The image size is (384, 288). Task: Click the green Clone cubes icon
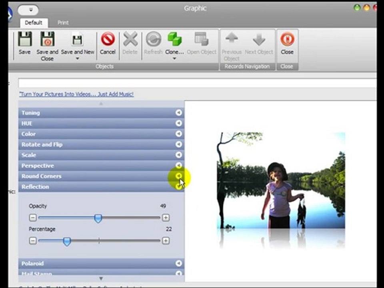click(175, 39)
